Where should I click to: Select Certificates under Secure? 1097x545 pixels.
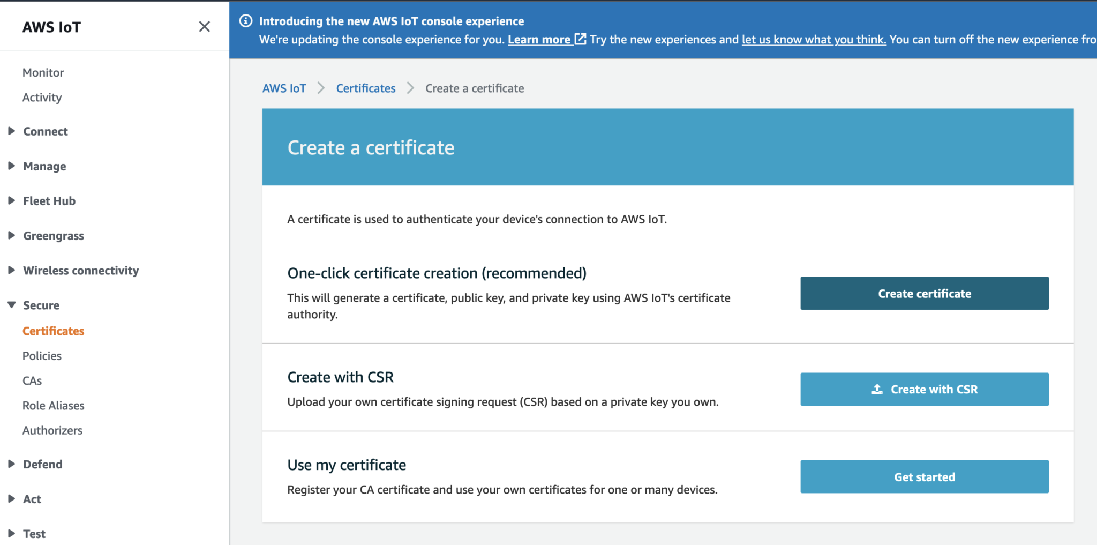[x=53, y=331]
